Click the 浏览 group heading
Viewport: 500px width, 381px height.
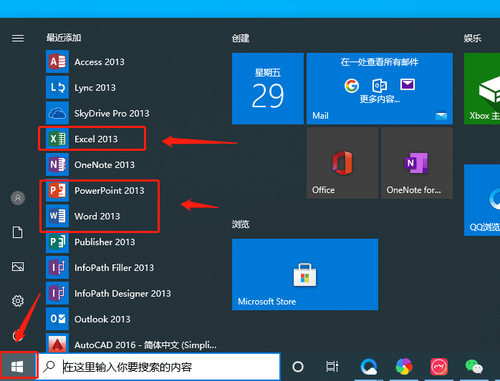coord(241,224)
